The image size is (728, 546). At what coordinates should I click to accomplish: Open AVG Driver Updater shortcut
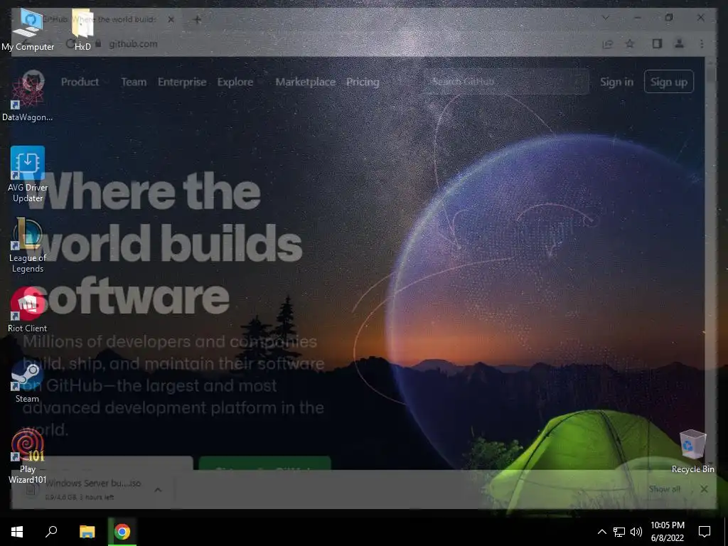[28, 174]
